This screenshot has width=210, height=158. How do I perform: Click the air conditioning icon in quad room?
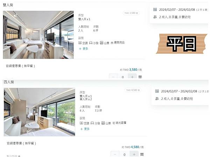pyautogui.click(x=81, y=123)
